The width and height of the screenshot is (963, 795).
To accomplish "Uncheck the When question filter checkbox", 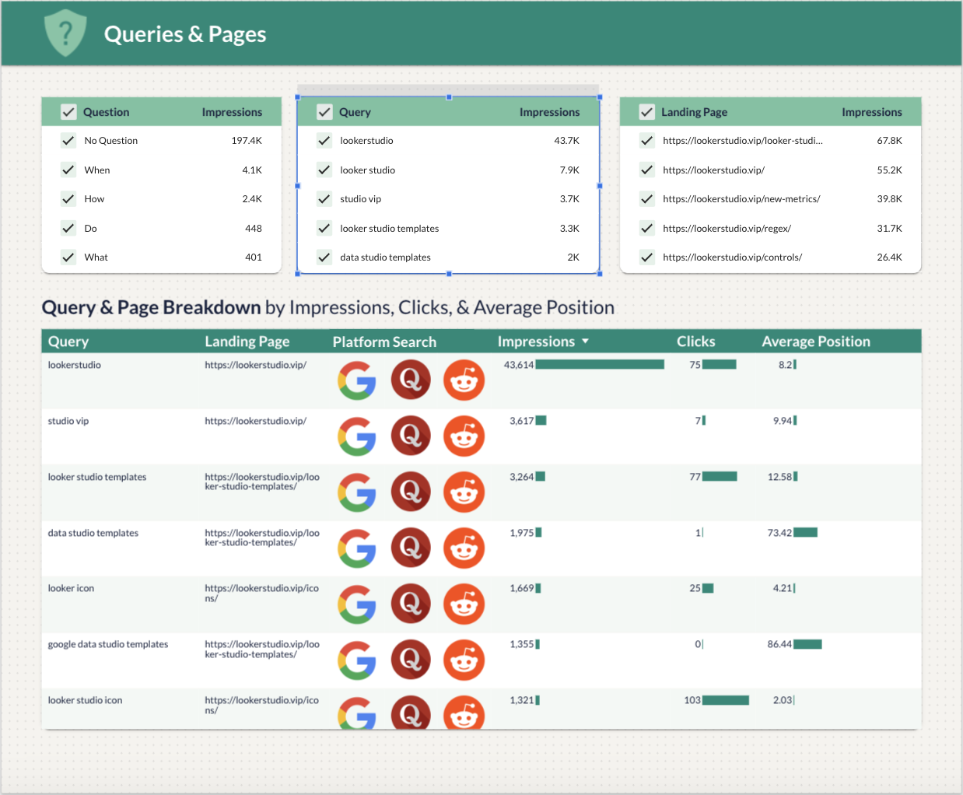I will 68,170.
